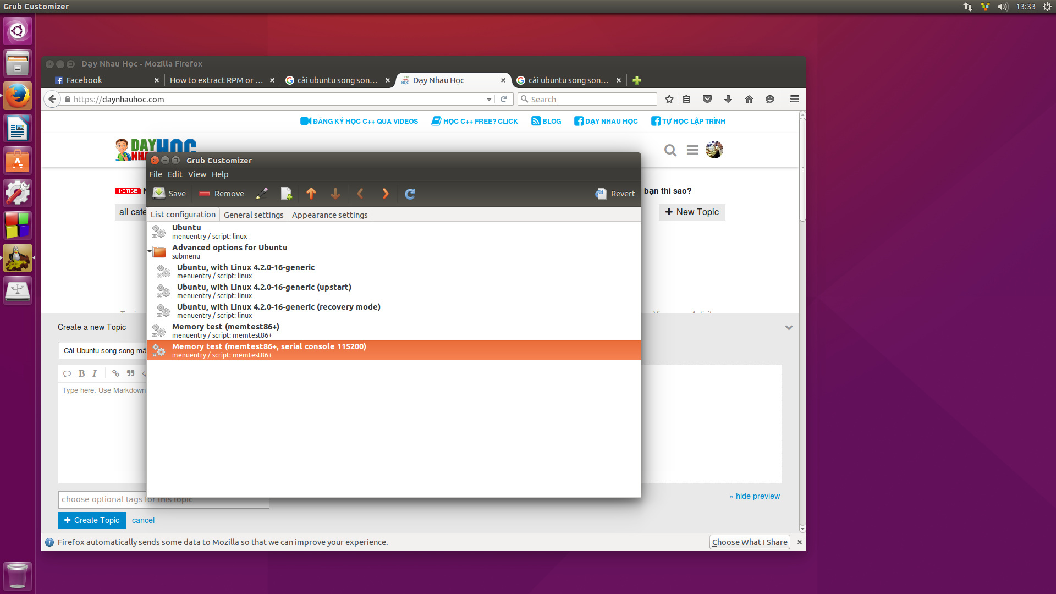Click the New Topic button
The image size is (1056, 594).
692,212
